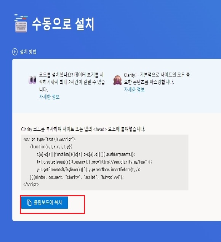Image resolution: width=221 pixels, height=242 pixels.
Task: Click text Clarity는 기본적으로 사이트의 모든 중
Action: (x=157, y=75)
